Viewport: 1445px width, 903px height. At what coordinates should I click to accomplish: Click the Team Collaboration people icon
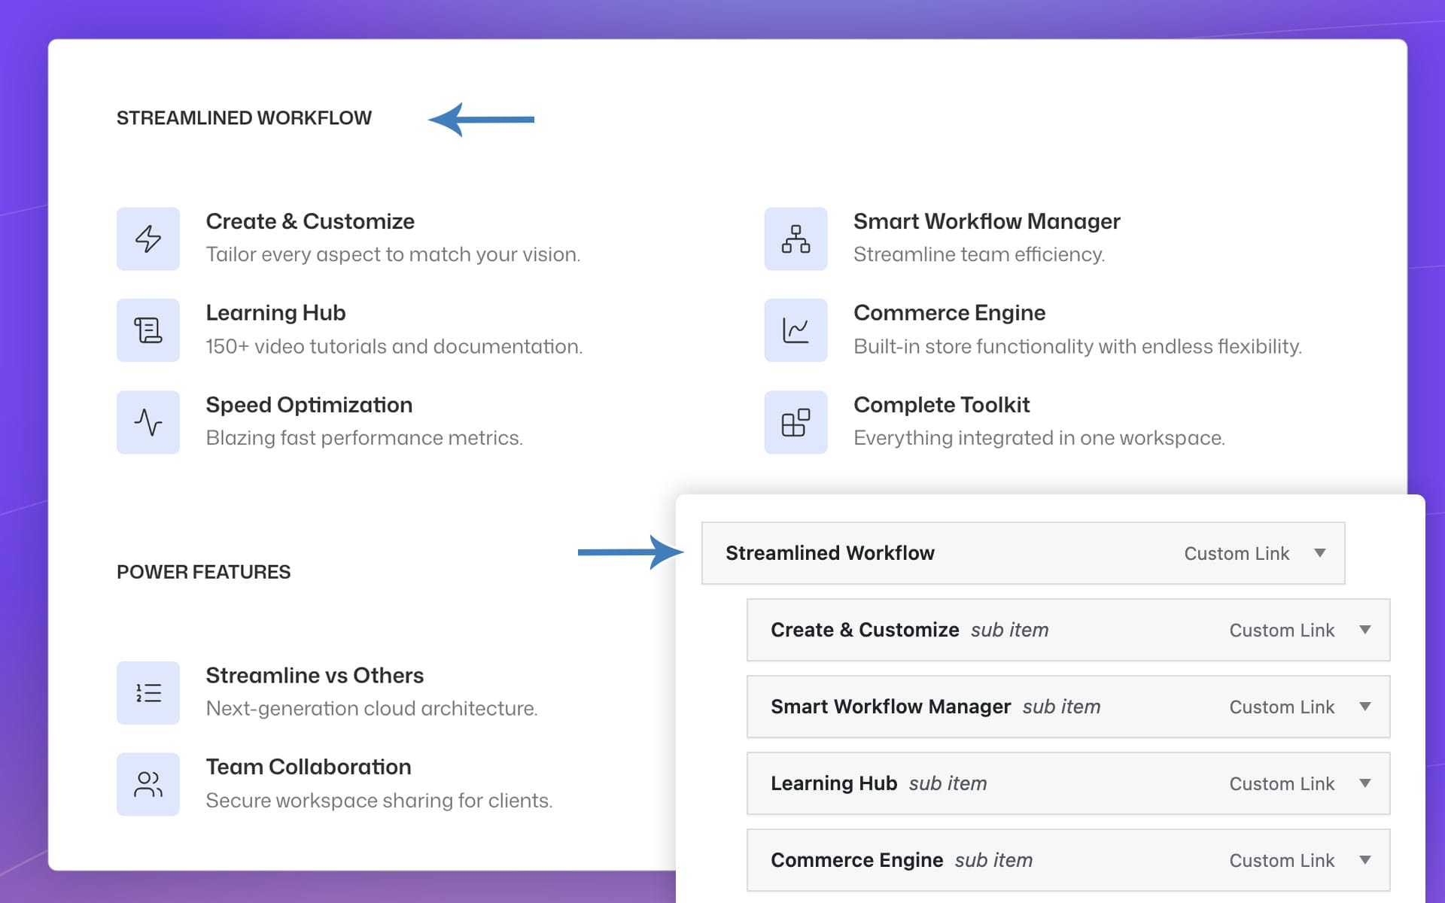point(148,784)
